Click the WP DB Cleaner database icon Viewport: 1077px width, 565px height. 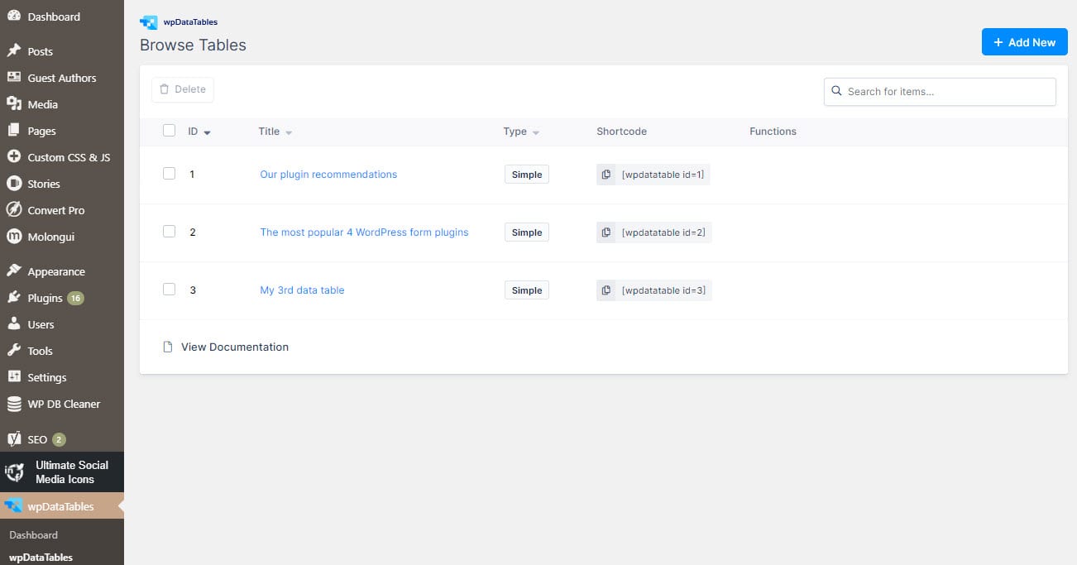click(13, 404)
